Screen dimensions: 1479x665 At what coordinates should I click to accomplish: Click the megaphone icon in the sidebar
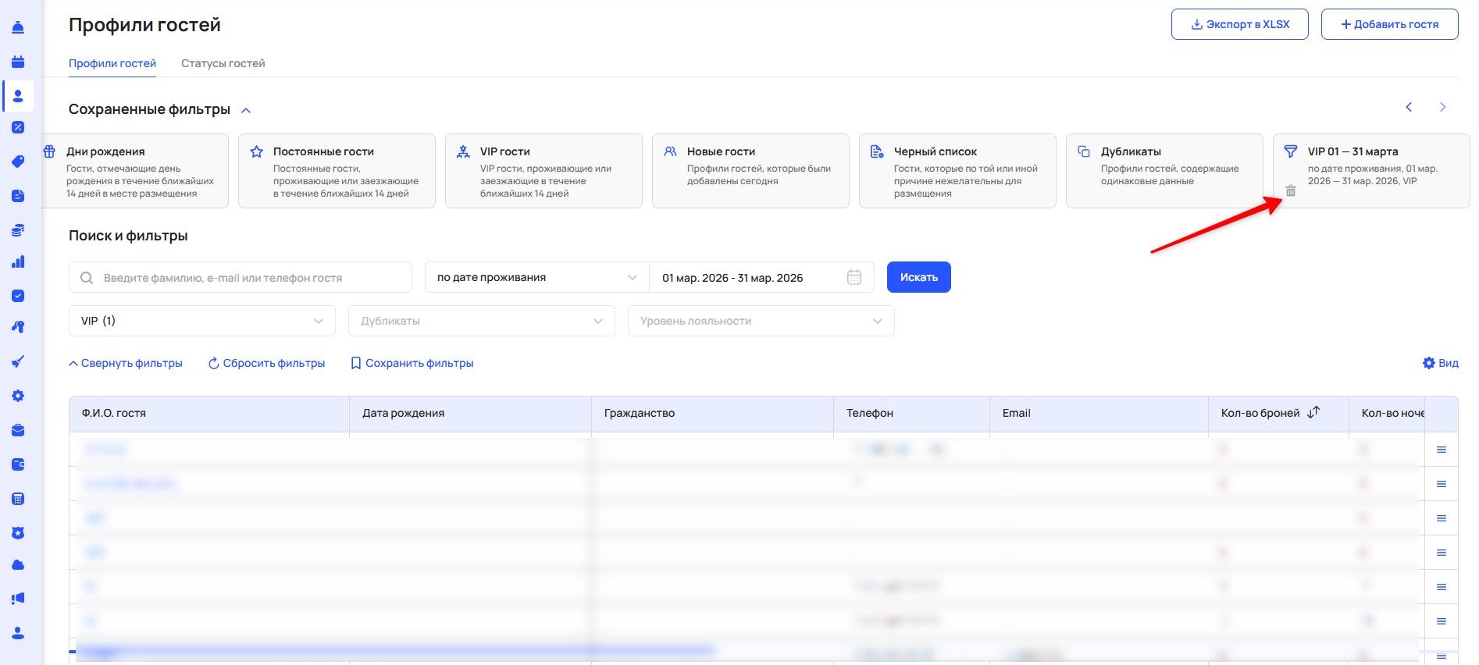(x=18, y=599)
